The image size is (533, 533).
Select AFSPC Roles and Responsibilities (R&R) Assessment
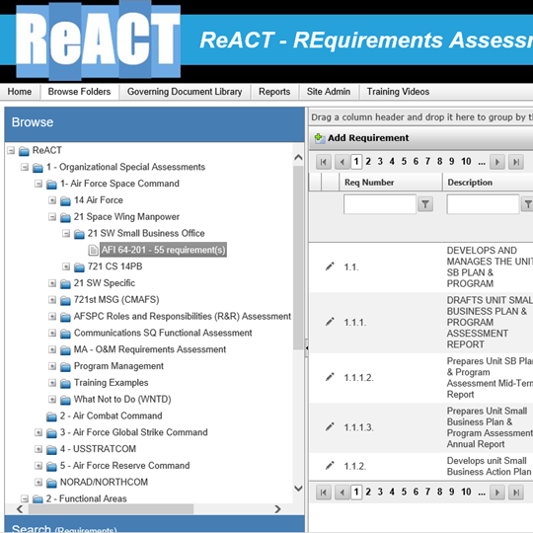point(183,317)
